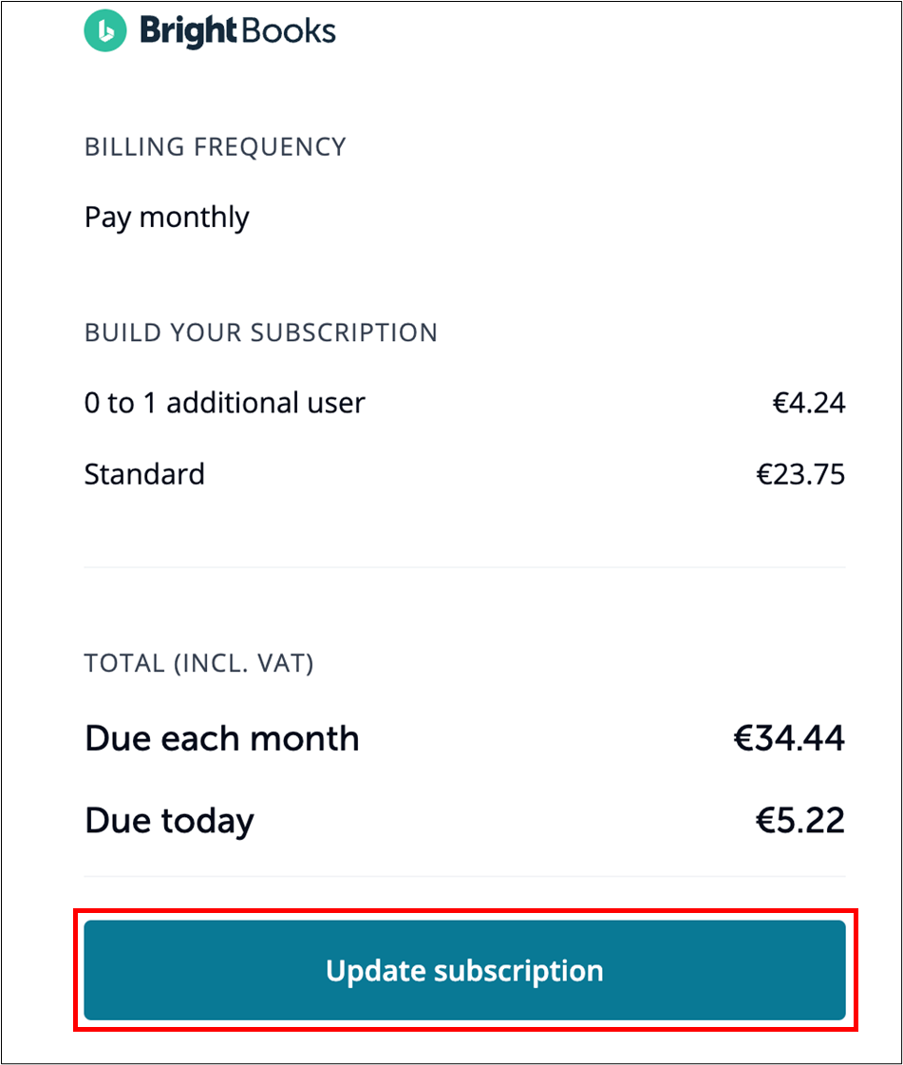Click the €5.22 due today amount
Screen dimensions: 903x1065
pos(800,821)
